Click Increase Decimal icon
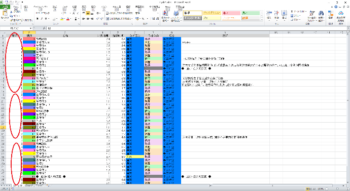This screenshot has width=350, height=191. coord(153,19)
